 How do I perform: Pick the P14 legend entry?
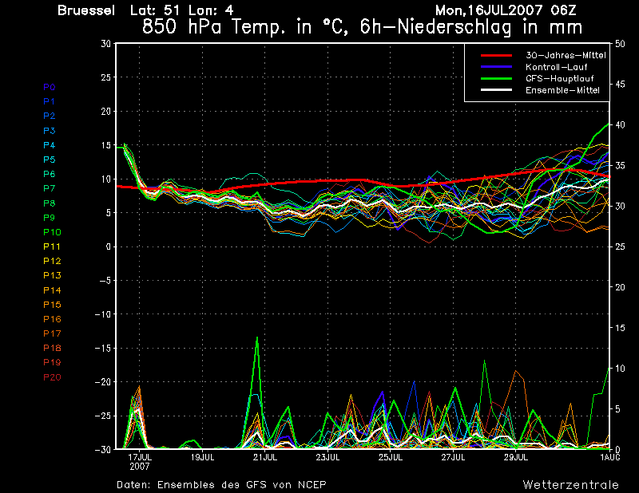(52, 290)
